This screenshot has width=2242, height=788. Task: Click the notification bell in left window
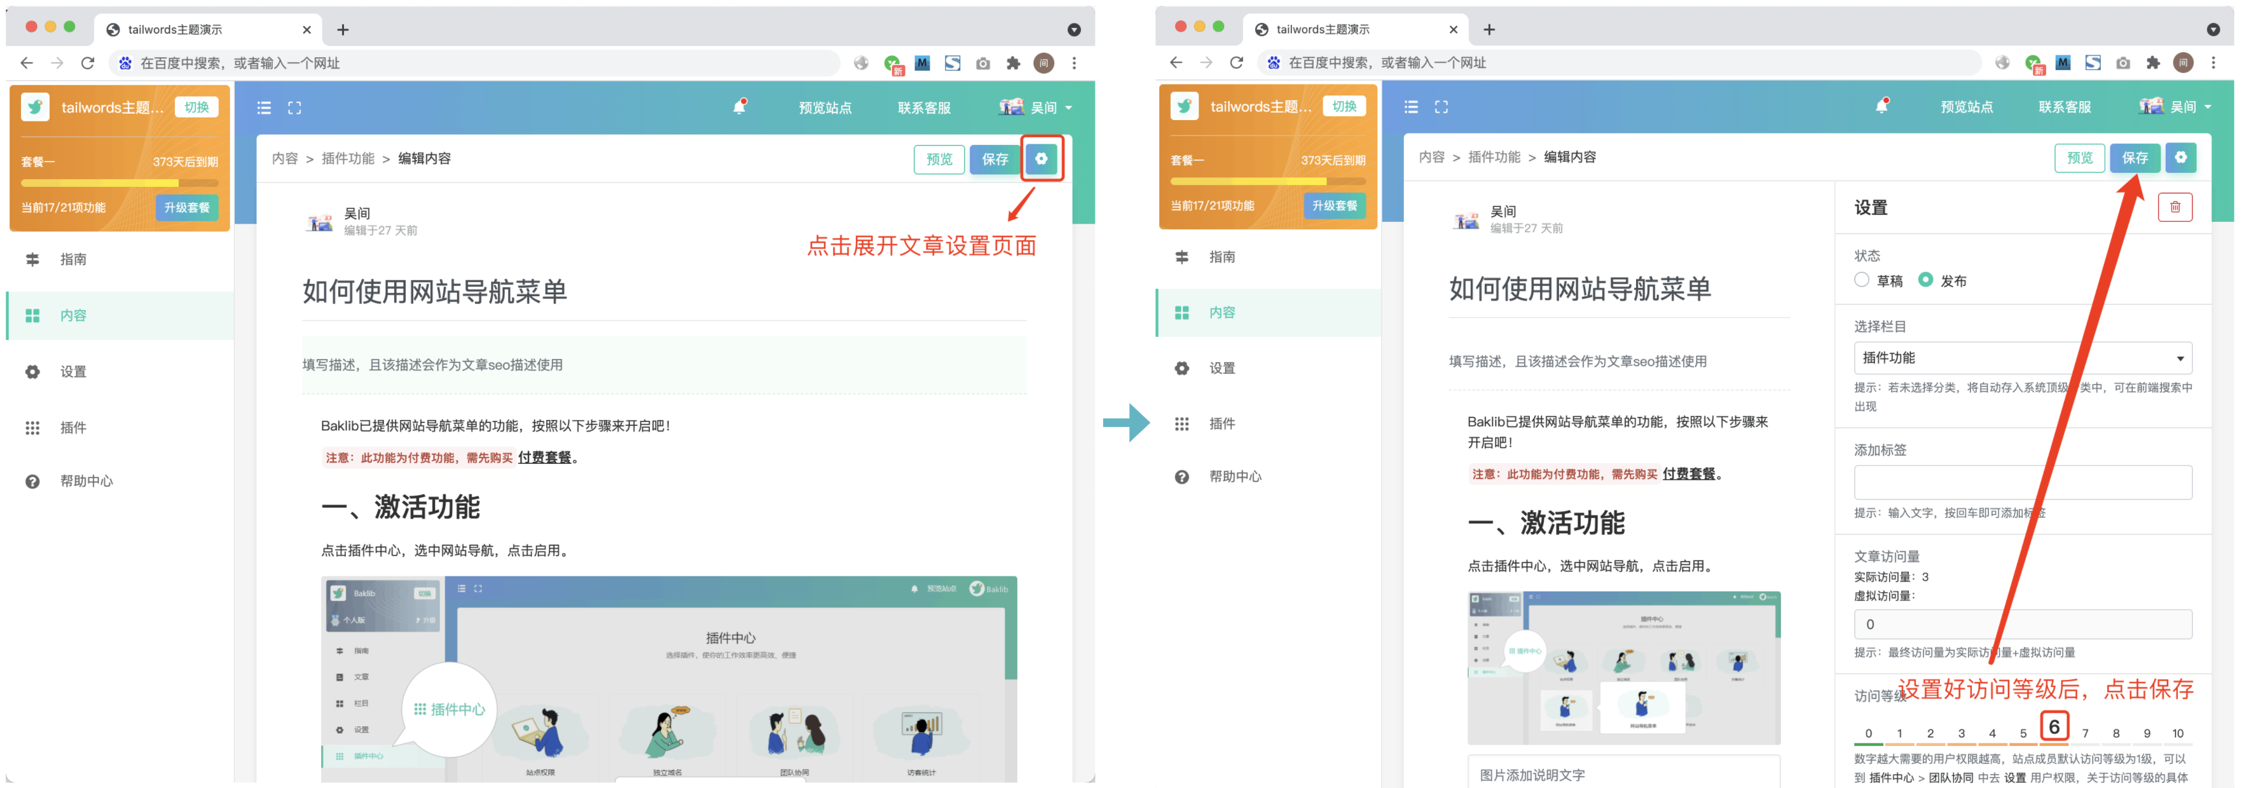(739, 107)
